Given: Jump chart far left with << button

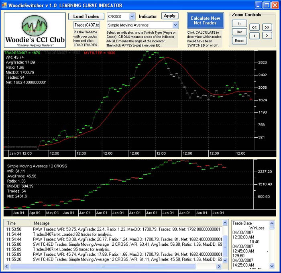Looking at the screenshot, I should (x=254, y=27).
